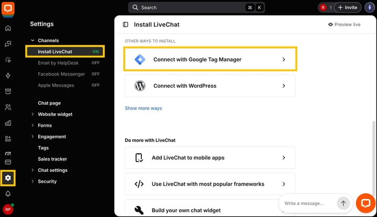Open Add LiveChat to mobile apps
This screenshot has width=377, height=217.
[210, 158]
